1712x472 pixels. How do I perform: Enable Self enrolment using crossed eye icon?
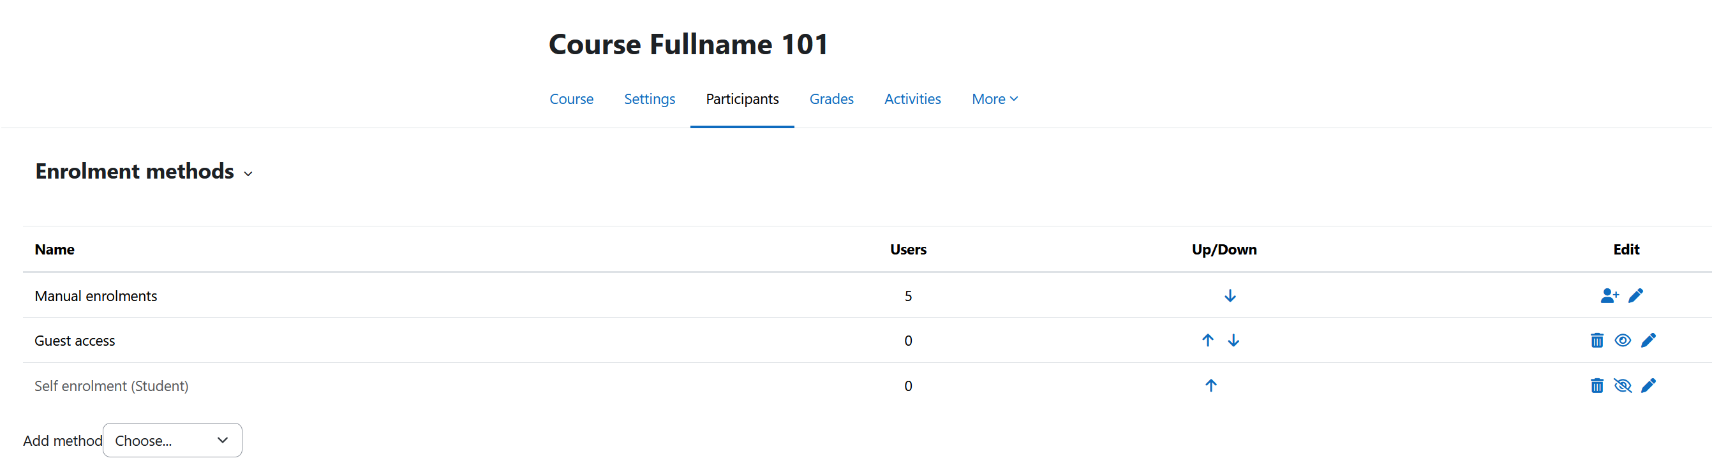click(1623, 386)
